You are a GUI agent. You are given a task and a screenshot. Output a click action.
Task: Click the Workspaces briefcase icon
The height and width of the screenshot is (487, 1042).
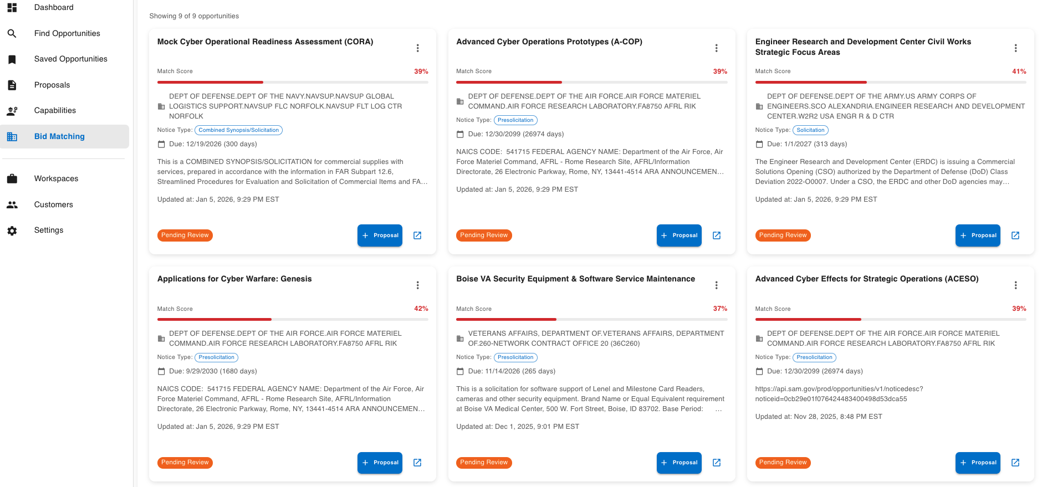(12, 179)
